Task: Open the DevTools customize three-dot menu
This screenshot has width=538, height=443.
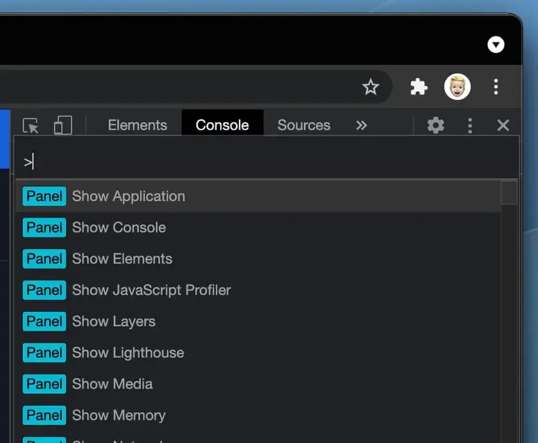Action: tap(470, 126)
